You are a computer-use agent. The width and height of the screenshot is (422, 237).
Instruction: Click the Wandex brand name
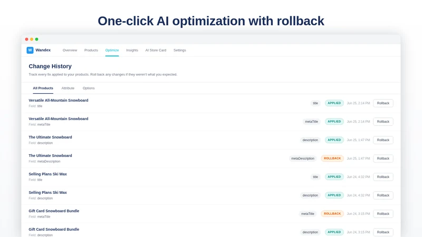pos(43,50)
